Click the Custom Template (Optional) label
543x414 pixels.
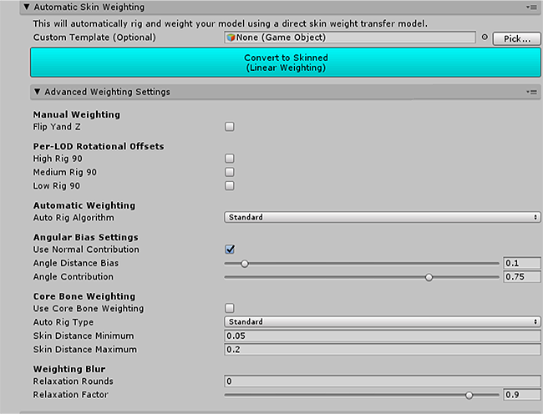[x=94, y=38]
